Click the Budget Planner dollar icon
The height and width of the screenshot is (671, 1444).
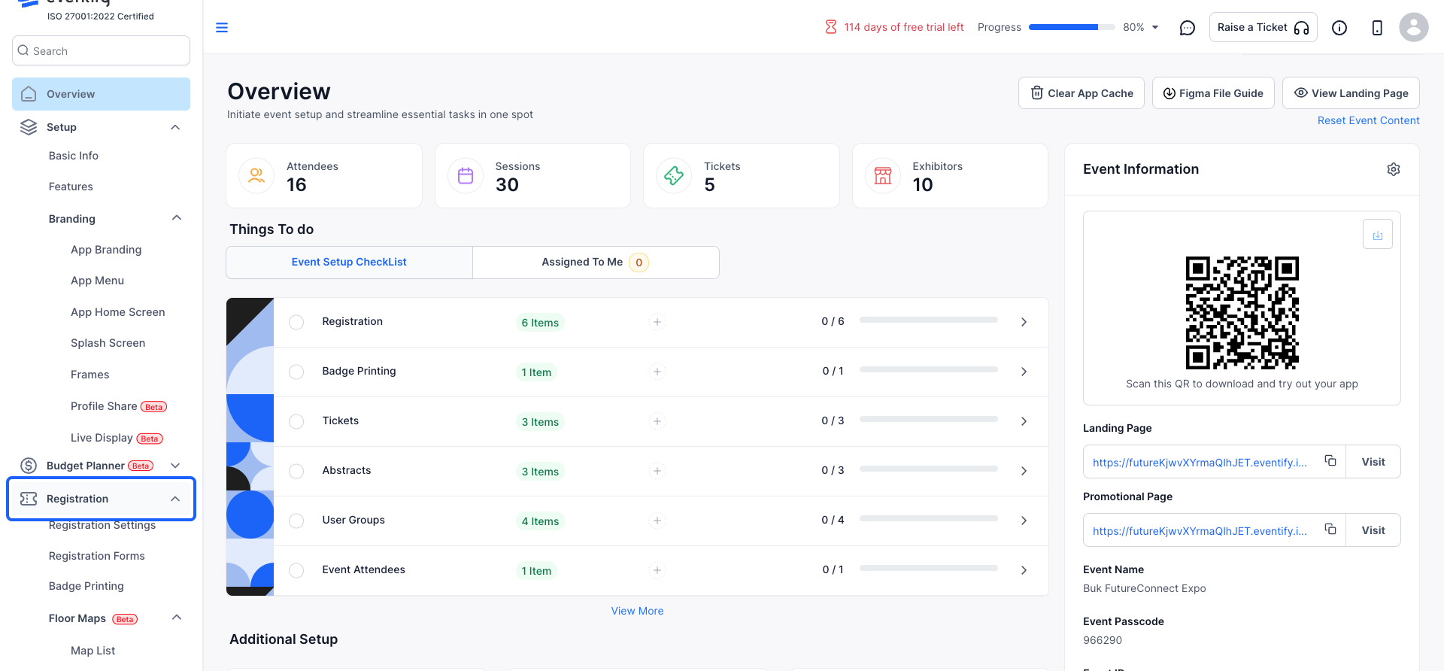(x=29, y=466)
